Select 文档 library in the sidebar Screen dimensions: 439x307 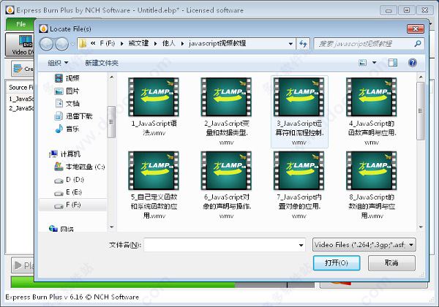67,104
